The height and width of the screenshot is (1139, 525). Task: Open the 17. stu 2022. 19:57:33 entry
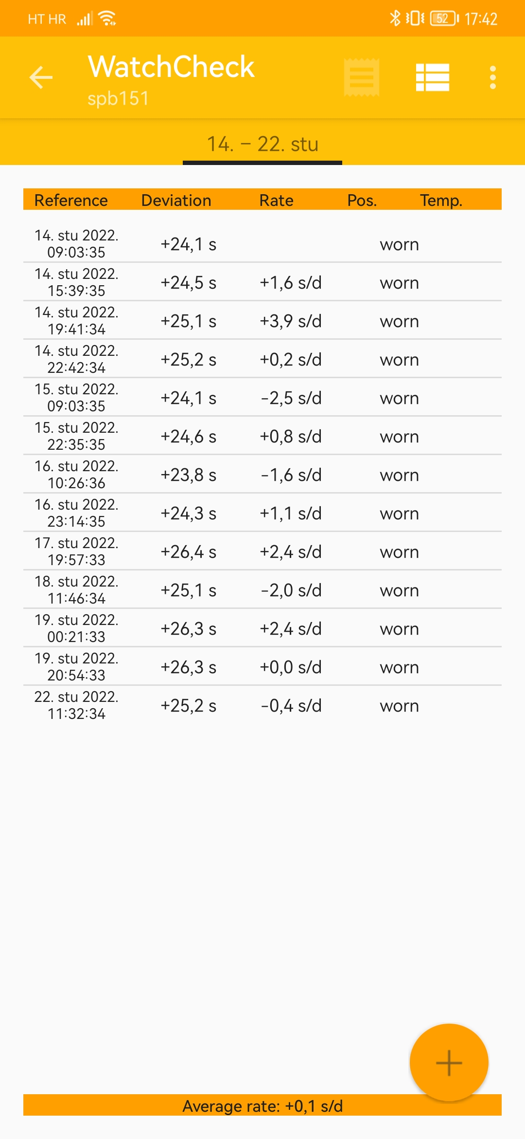[262, 551]
